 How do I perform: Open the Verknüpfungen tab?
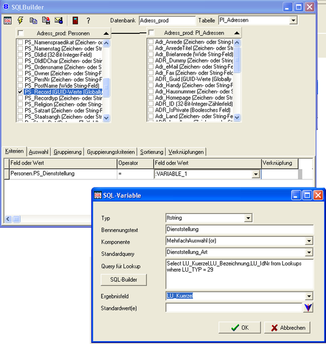(186, 152)
